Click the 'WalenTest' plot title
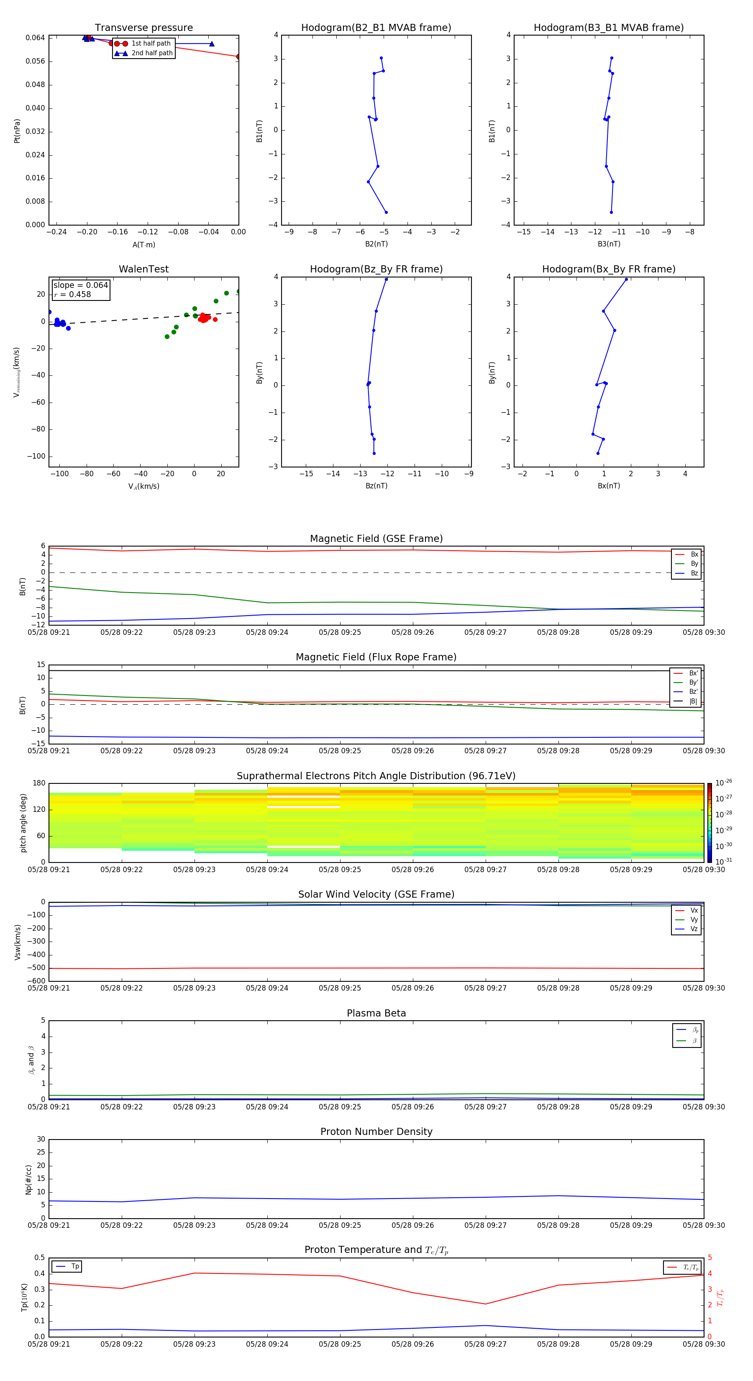The height and width of the screenshot is (1381, 753). coord(143,269)
